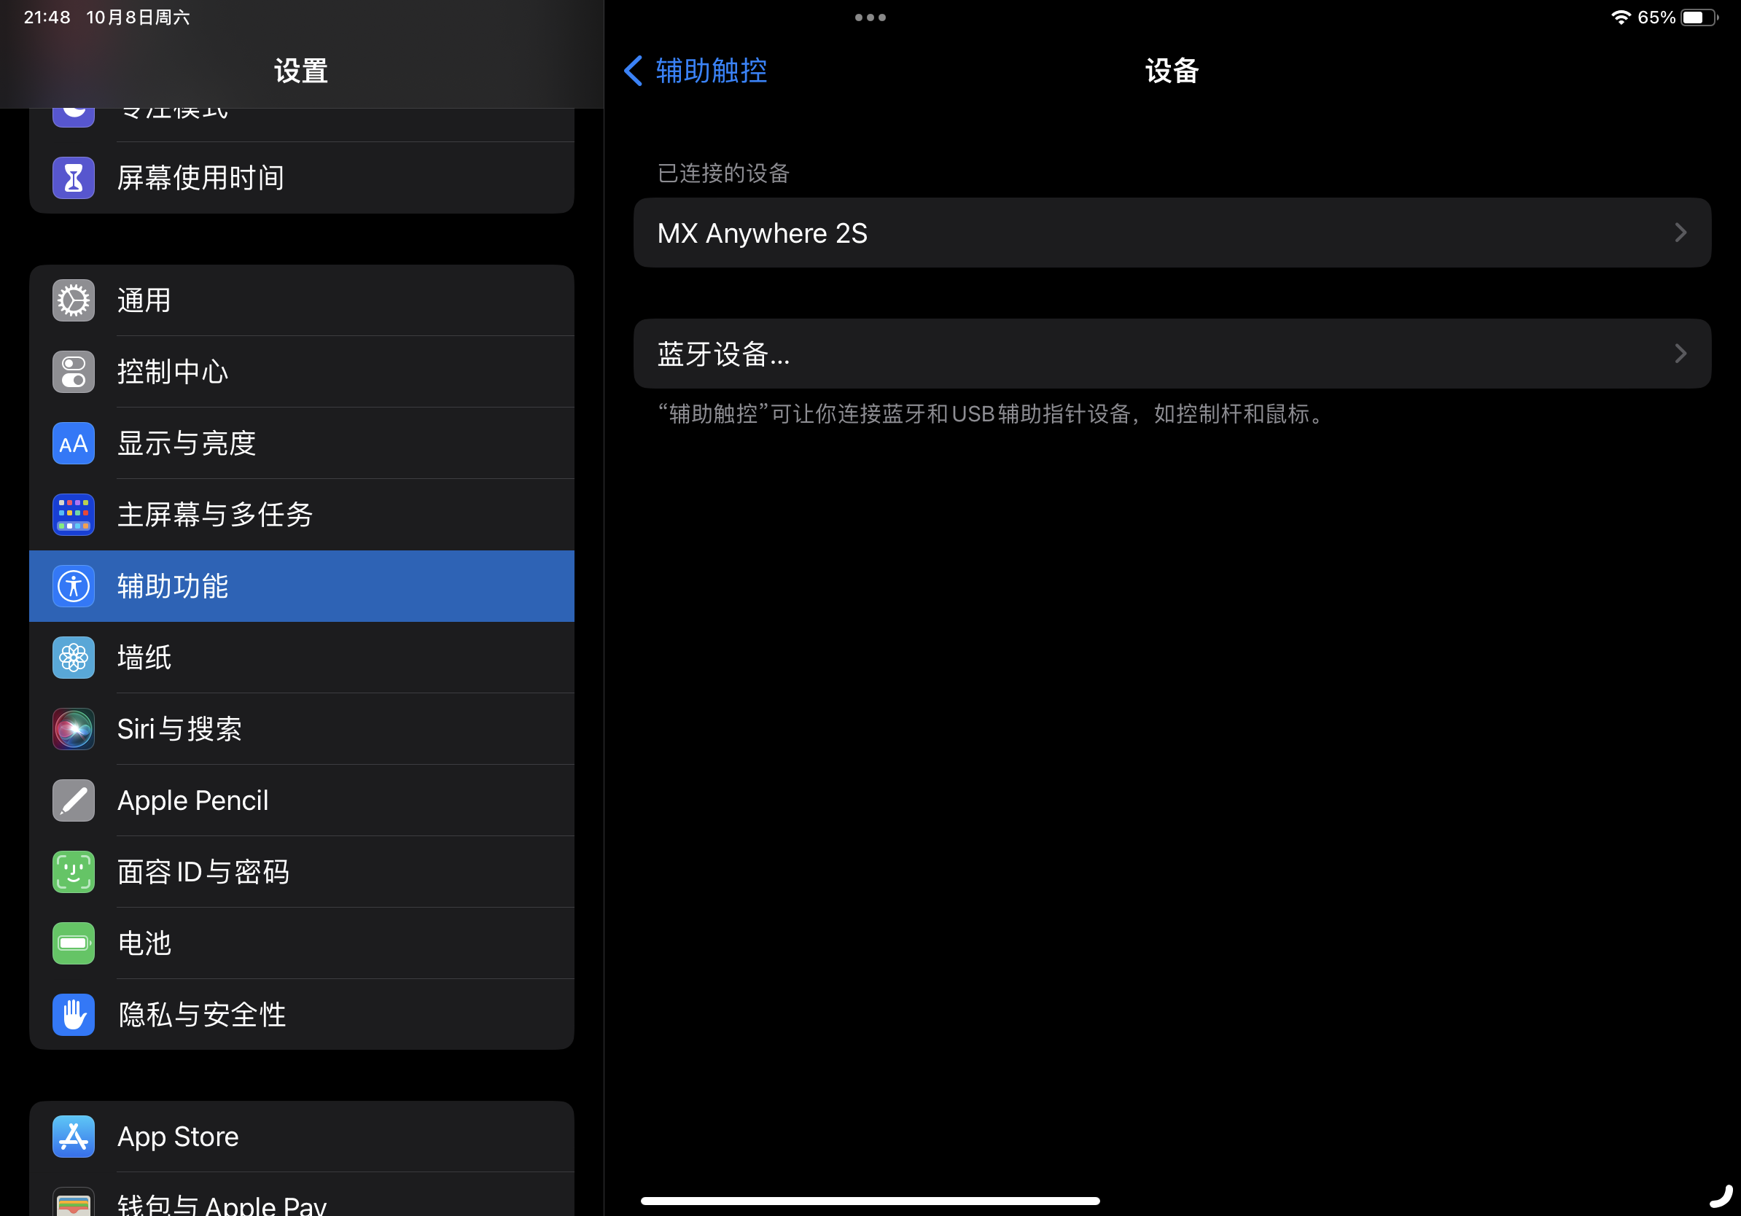Expand the 蓝牙设备 row chevron
This screenshot has height=1216, width=1741.
coord(1681,354)
